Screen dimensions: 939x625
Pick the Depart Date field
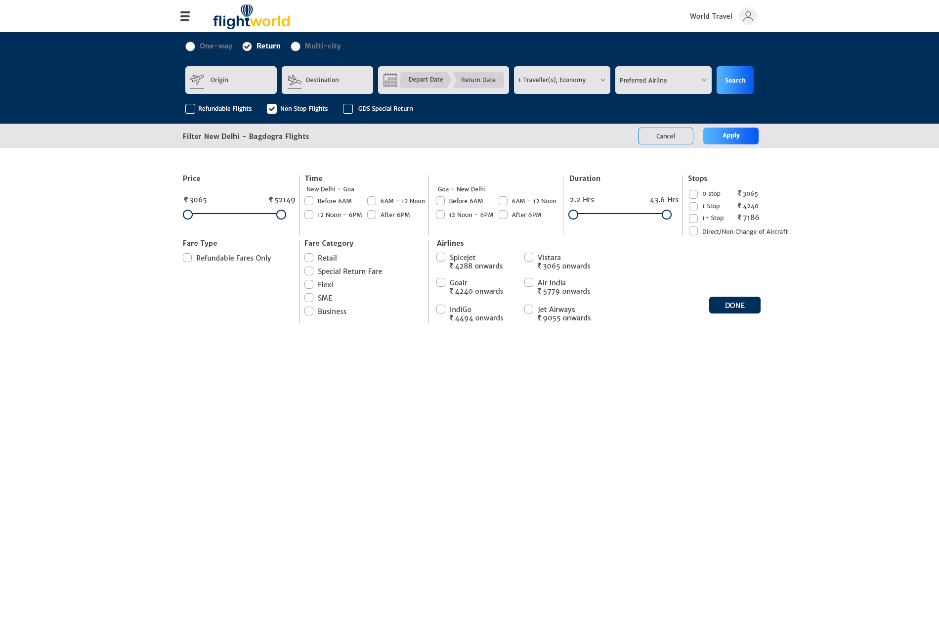point(426,80)
